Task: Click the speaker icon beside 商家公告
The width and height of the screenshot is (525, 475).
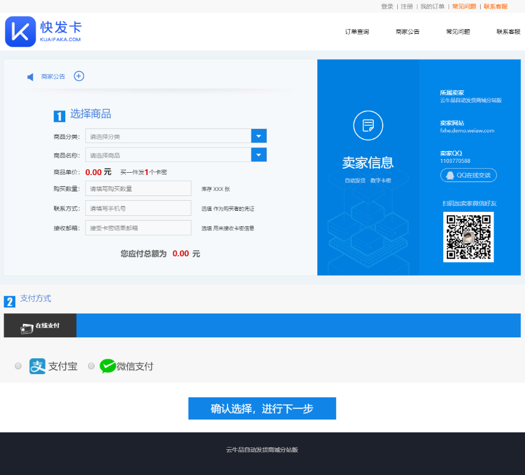Action: [x=30, y=76]
